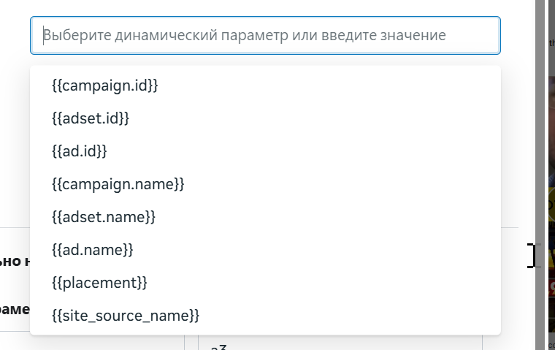Click the partially hidden field below dropdown
The height and width of the screenshot is (350, 555).
340,344
